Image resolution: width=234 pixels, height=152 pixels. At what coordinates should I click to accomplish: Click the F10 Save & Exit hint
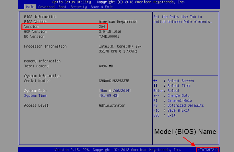click(171, 110)
